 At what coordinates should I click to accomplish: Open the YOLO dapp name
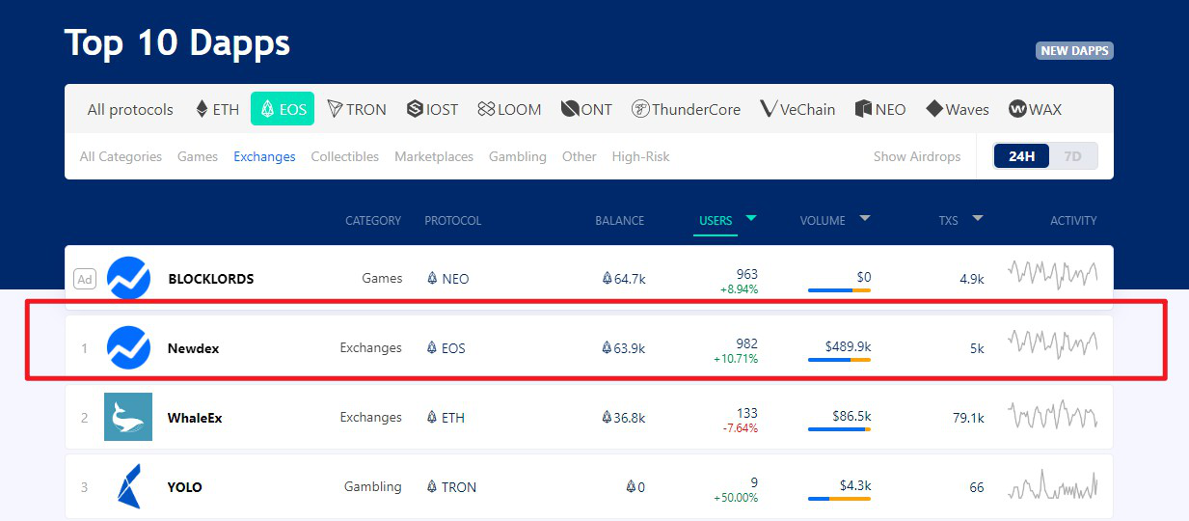[185, 487]
